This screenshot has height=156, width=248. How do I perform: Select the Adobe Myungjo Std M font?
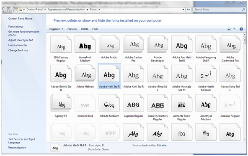click(182, 74)
